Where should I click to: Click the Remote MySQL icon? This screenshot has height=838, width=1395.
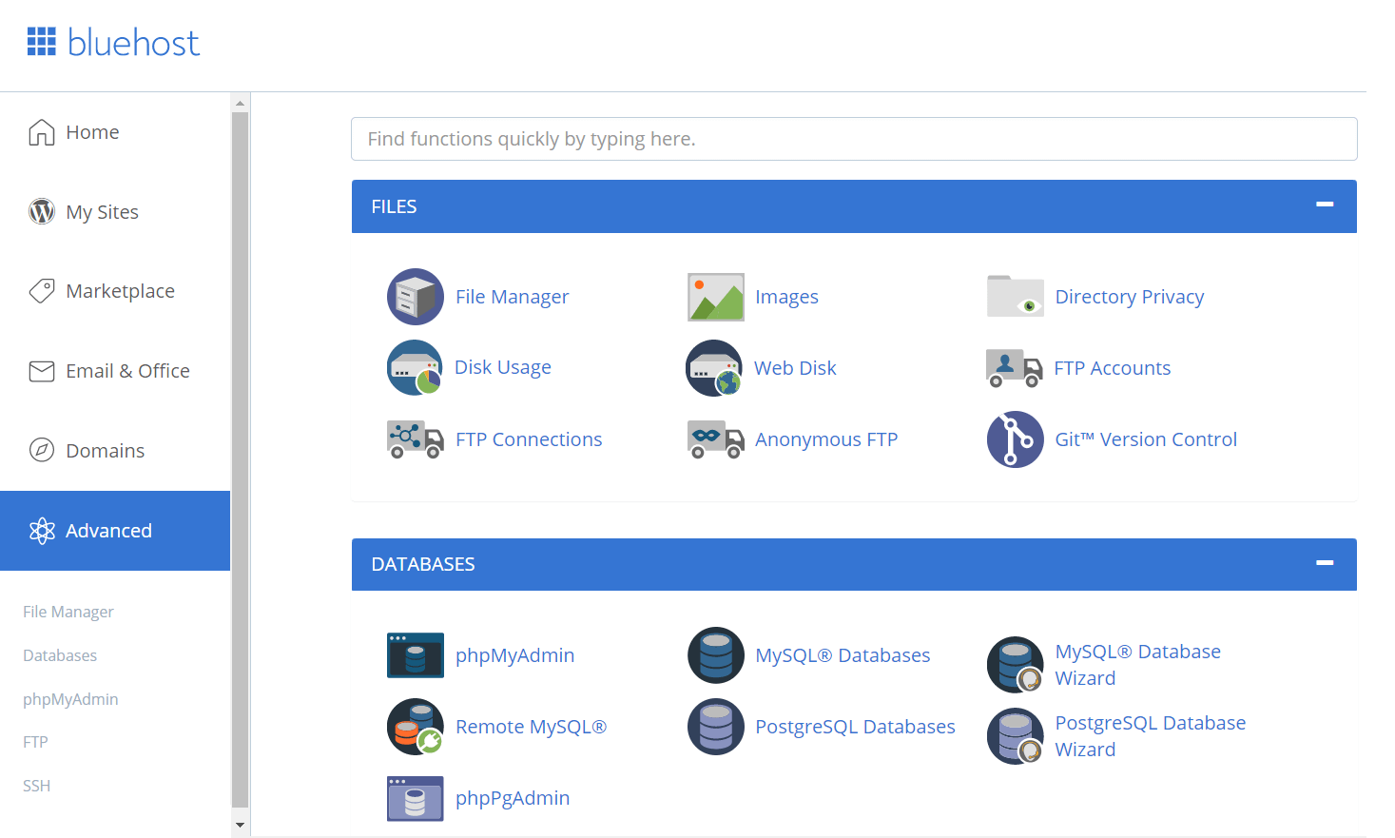[x=415, y=726]
